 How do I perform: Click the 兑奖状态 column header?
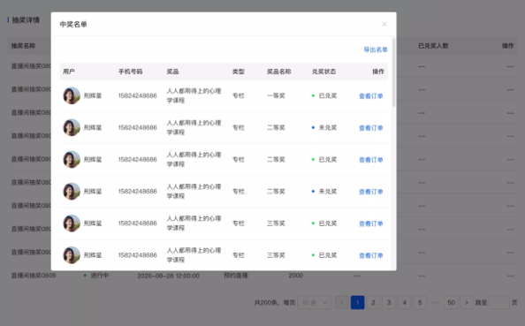point(323,72)
